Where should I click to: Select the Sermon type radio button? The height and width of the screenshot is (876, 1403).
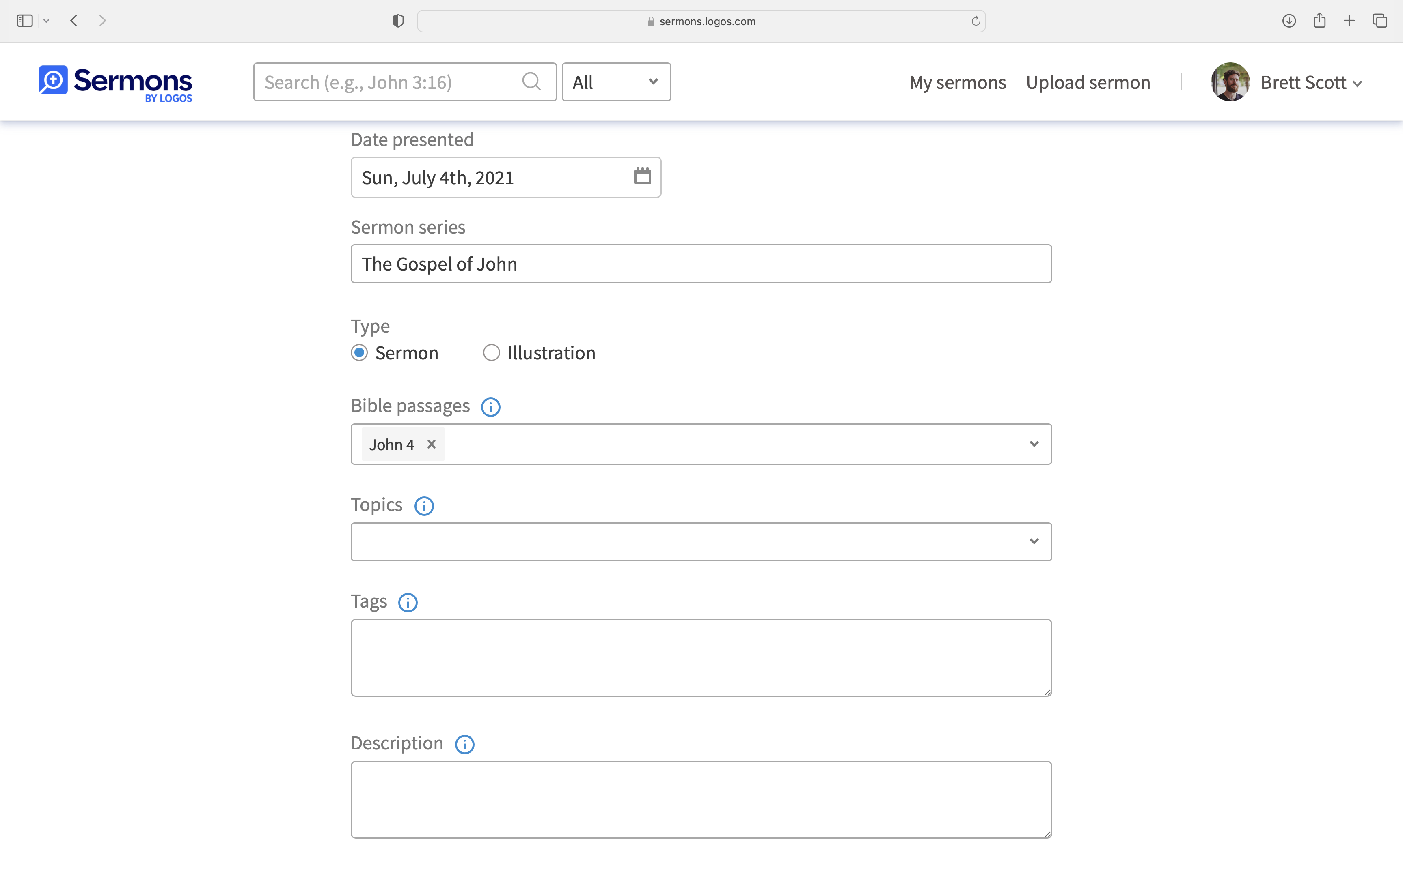(x=359, y=353)
